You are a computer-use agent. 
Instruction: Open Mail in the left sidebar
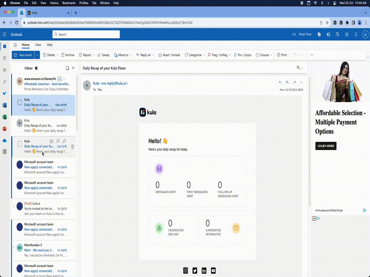click(x=5, y=46)
